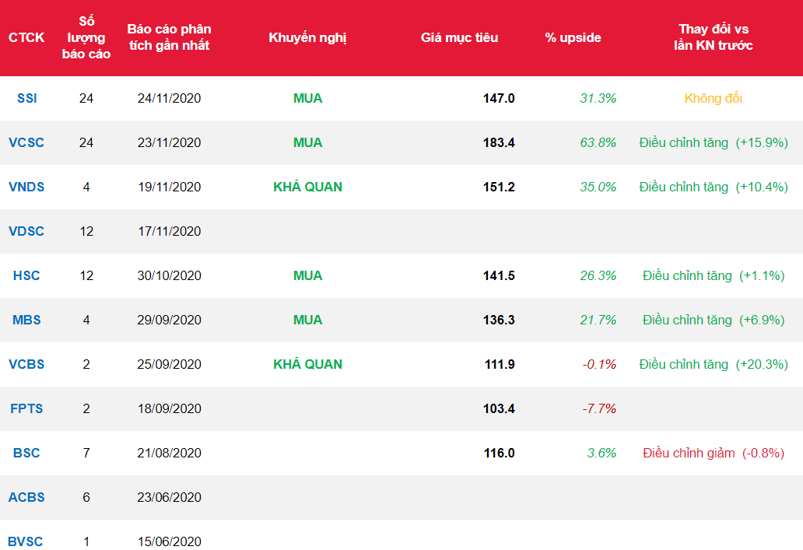Click the Báo cáo phân tích gần nhất header
Image resolution: width=803 pixels, height=550 pixels.
pos(169,37)
